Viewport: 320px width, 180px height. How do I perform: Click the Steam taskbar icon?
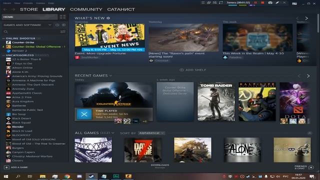[x=91, y=176]
